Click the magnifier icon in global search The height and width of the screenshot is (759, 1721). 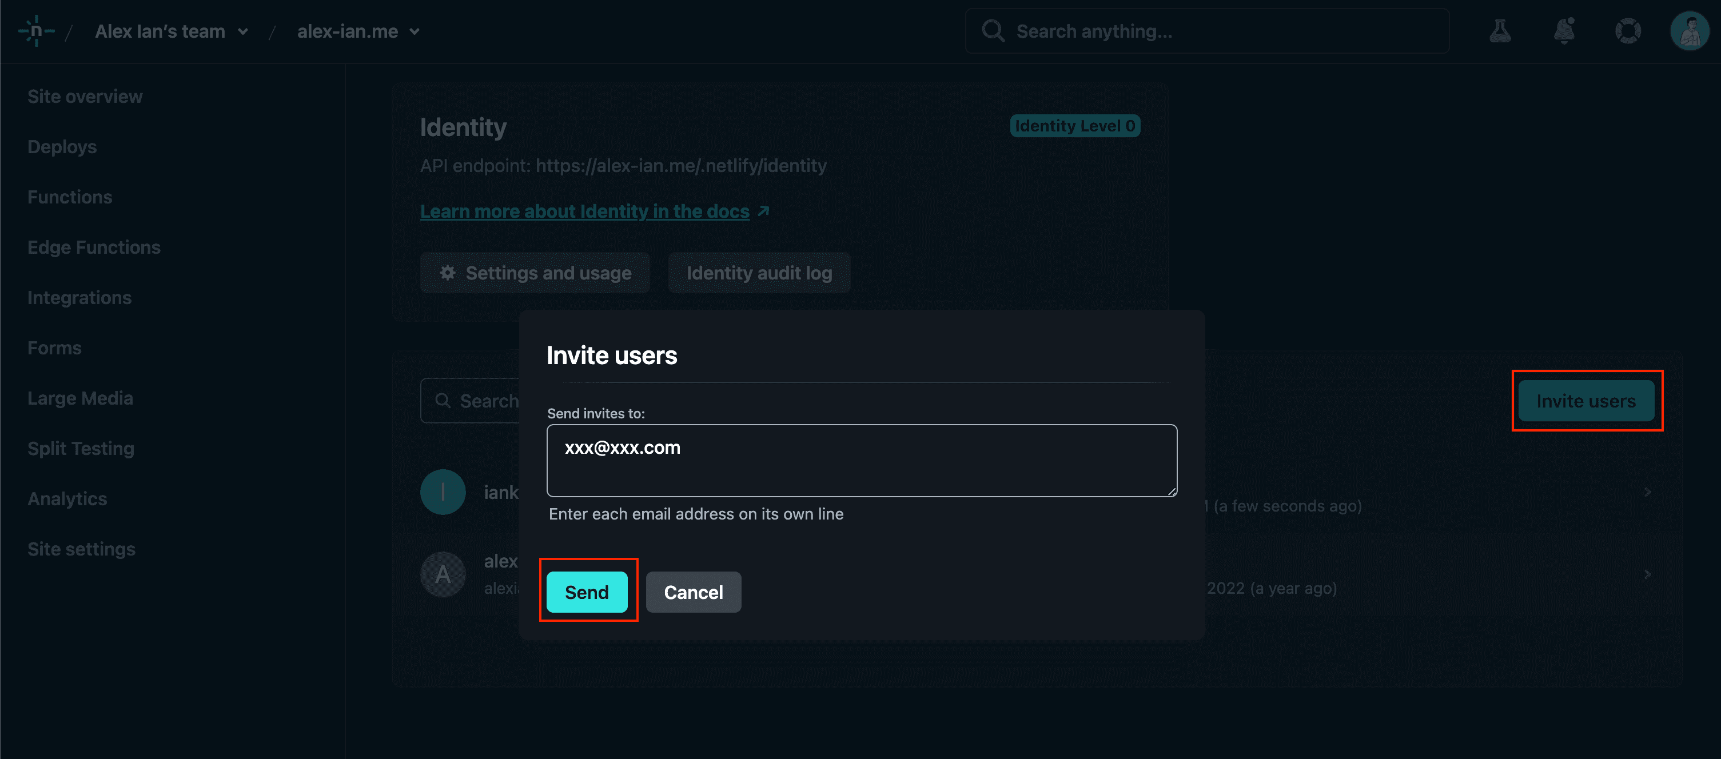pos(993,31)
